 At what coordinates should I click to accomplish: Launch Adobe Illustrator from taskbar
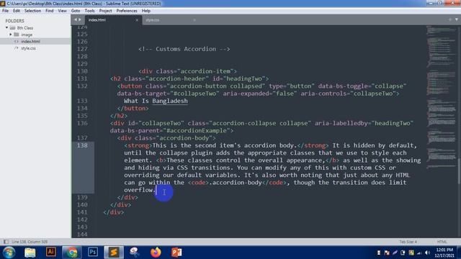pyautogui.click(x=51, y=253)
